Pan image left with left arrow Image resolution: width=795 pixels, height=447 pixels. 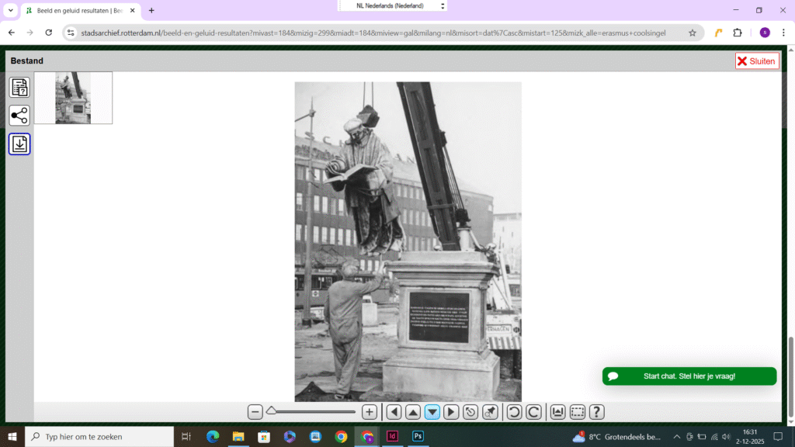[394, 412]
